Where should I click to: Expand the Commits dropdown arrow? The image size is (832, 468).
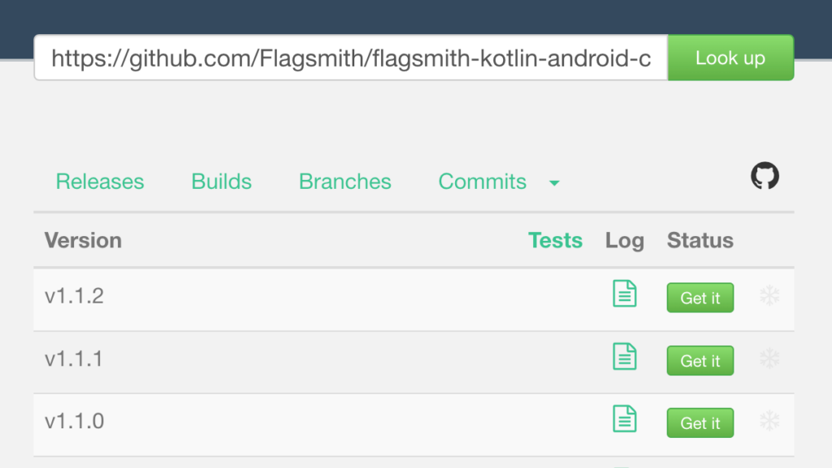pyautogui.click(x=554, y=183)
